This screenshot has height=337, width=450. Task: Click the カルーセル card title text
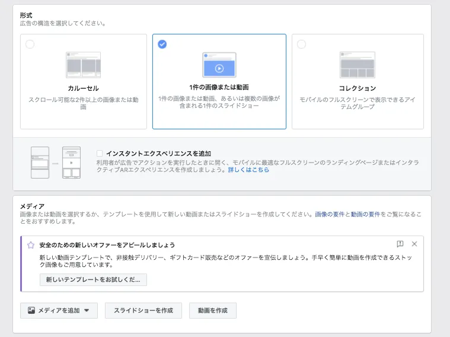[83, 88]
